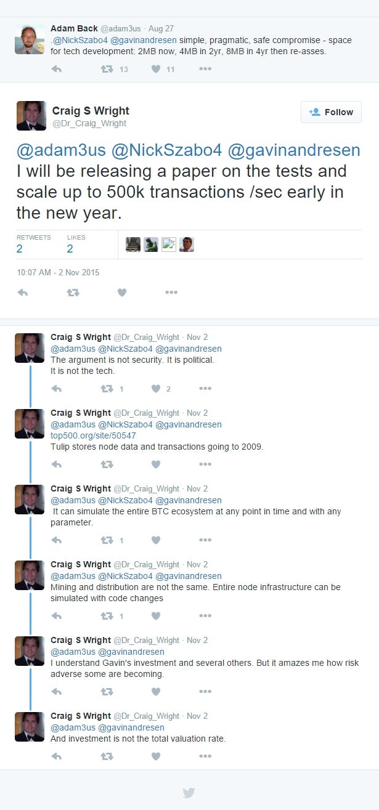The width and height of the screenshot is (379, 810).
Task: Reply to Adam Back's tweet
Action: [56, 69]
